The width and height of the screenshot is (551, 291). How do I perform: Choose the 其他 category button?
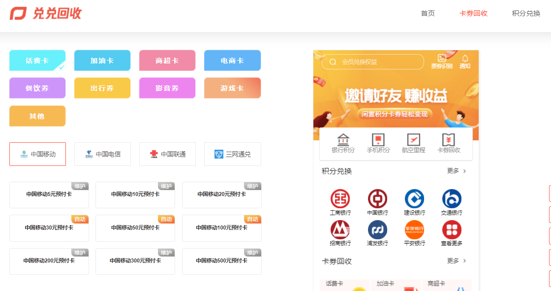pos(37,116)
